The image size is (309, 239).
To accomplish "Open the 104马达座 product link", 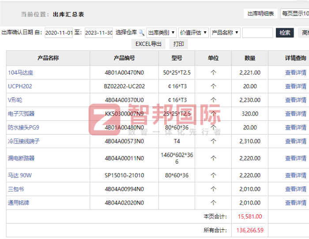I will pos(20,73).
